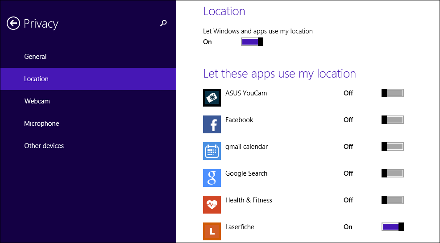Viewport: 440px width, 243px height.
Task: Disable location for Laserfiche
Action: click(393, 227)
